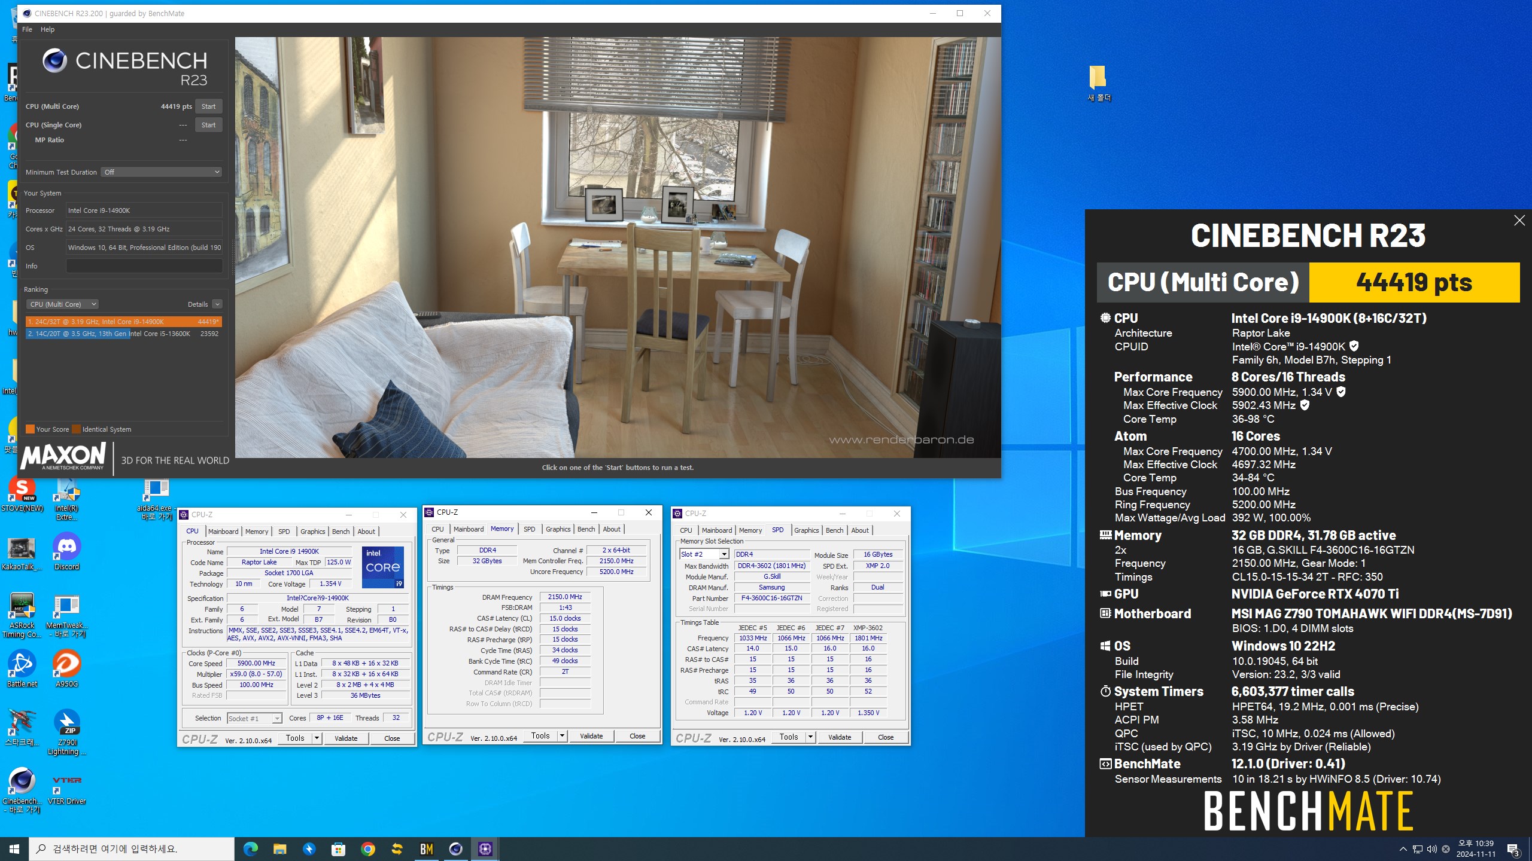Click the Windows taskbar search box
1532x861 pixels.
[x=132, y=848]
